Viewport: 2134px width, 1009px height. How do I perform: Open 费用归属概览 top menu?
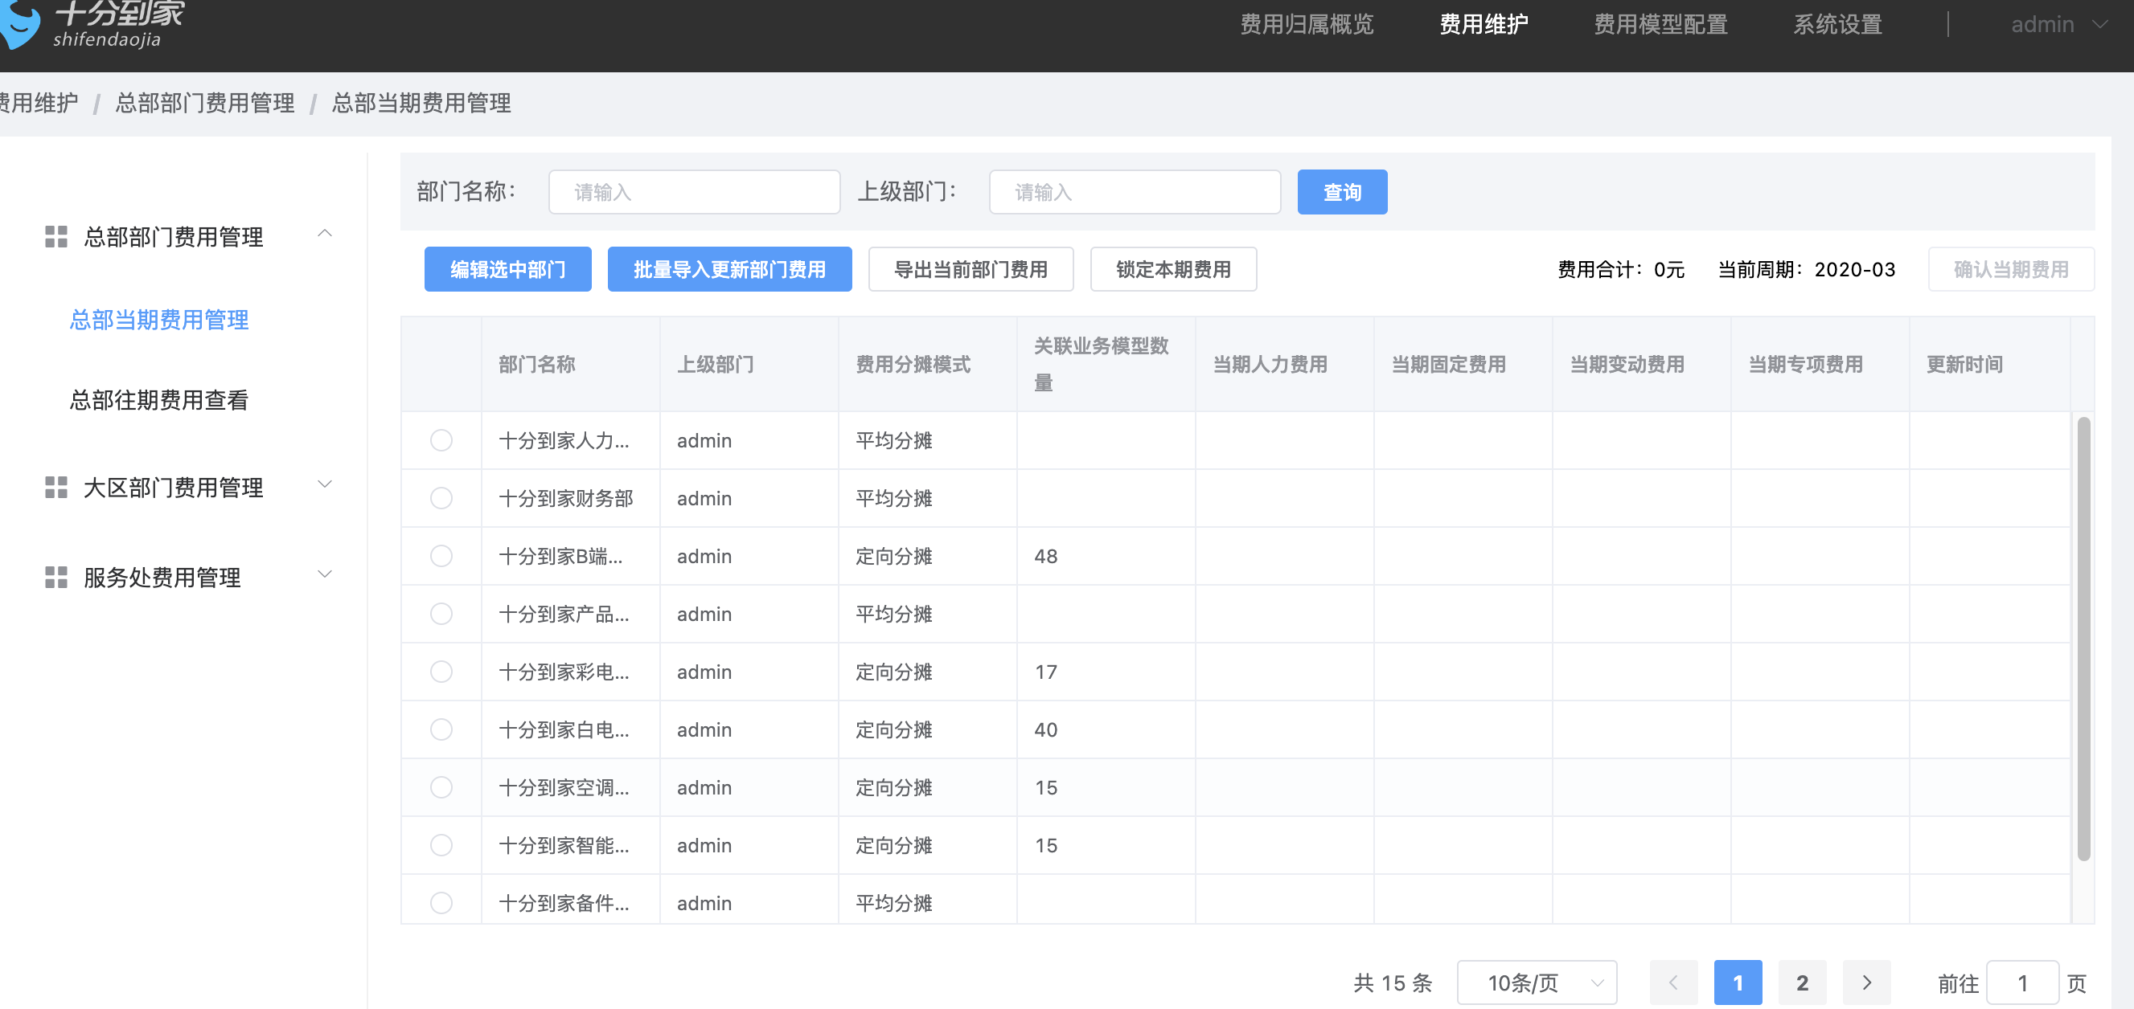point(1307,25)
